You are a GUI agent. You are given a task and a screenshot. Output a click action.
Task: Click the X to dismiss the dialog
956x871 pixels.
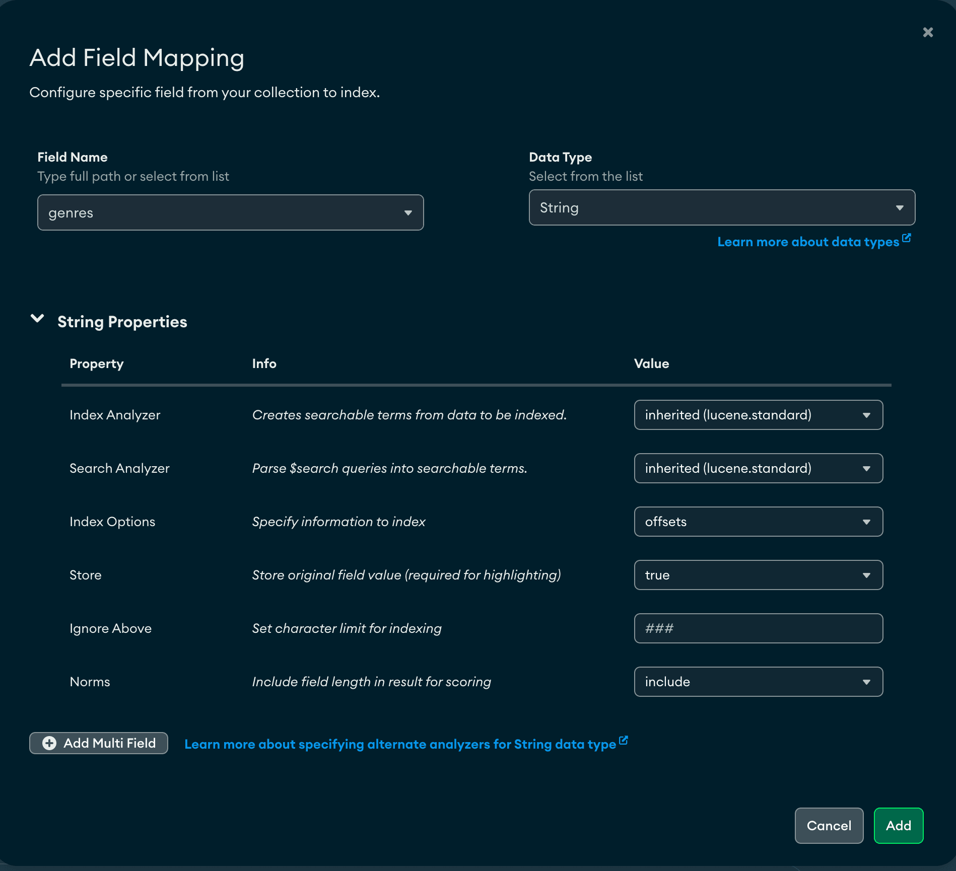[928, 32]
